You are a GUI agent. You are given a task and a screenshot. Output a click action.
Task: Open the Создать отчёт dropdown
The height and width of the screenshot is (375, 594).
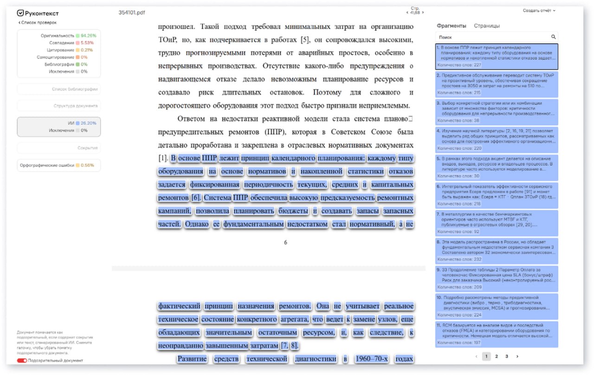[539, 10]
